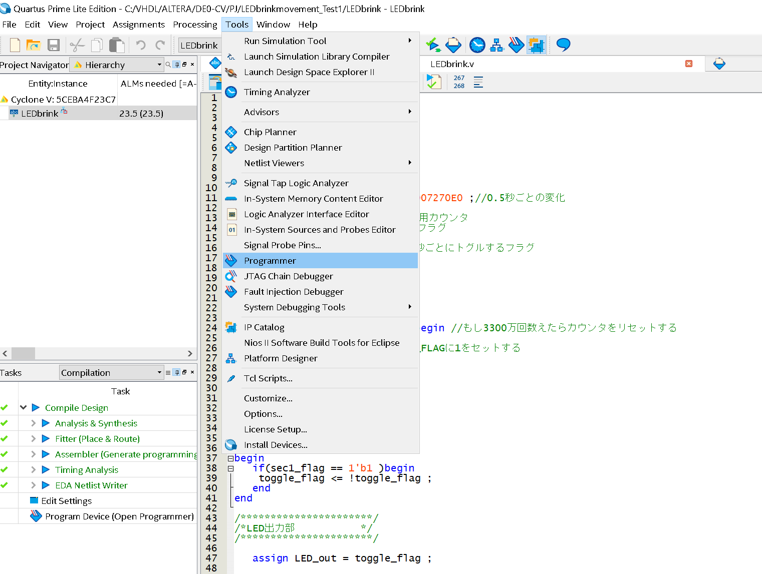
Task: Open License Setup... menu item
Action: 321,429
